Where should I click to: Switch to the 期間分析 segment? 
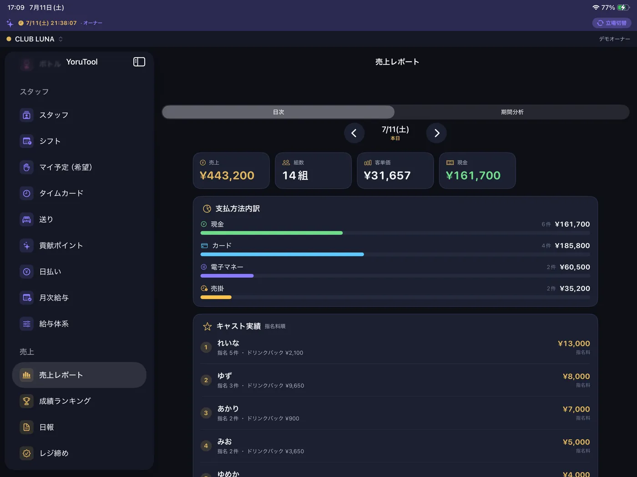pos(512,112)
